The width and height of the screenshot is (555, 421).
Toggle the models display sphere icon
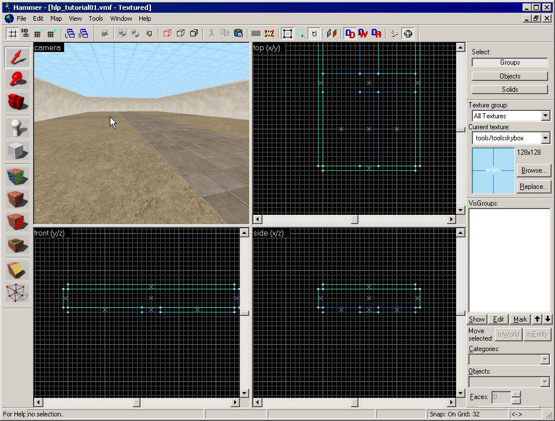pyautogui.click(x=408, y=33)
